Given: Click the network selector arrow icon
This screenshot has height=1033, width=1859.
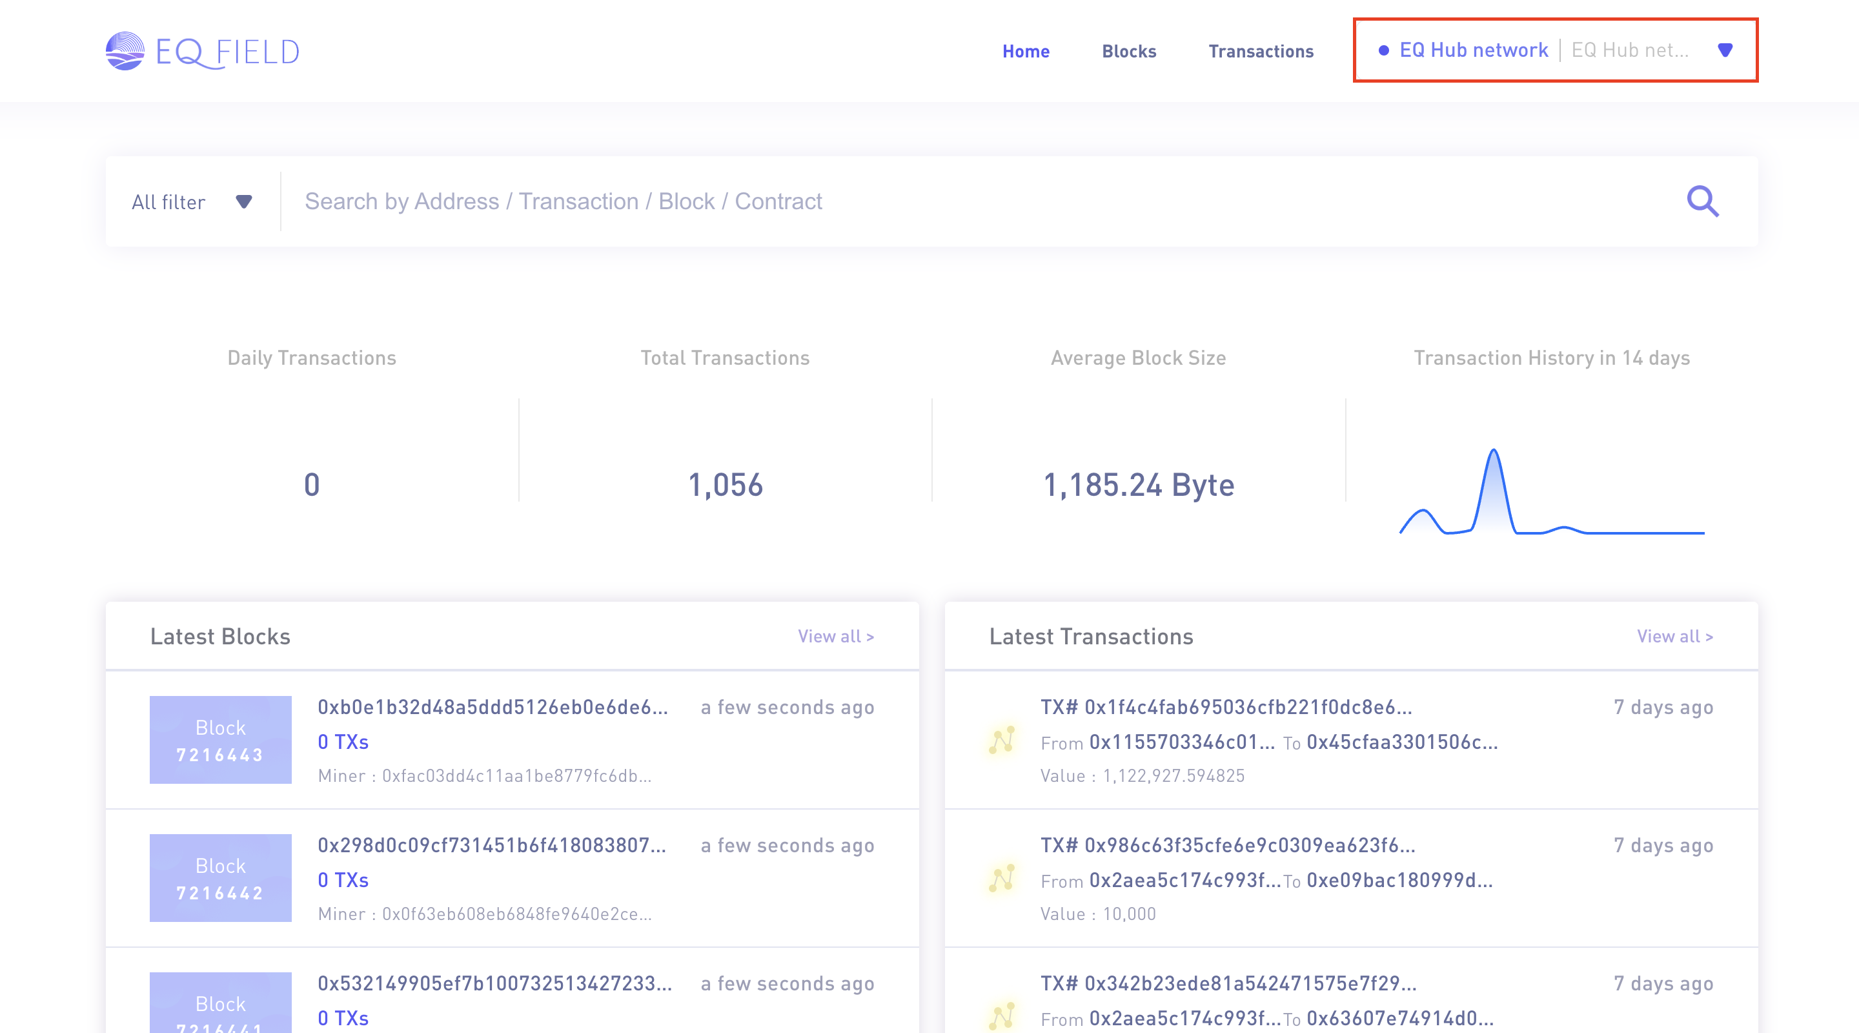Looking at the screenshot, I should (1725, 50).
